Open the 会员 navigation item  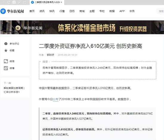click(132, 11)
